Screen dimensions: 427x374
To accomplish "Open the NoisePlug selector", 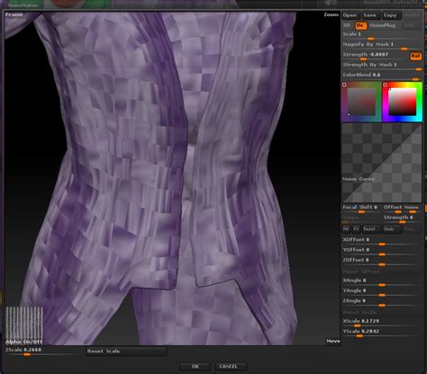I will 383,25.
